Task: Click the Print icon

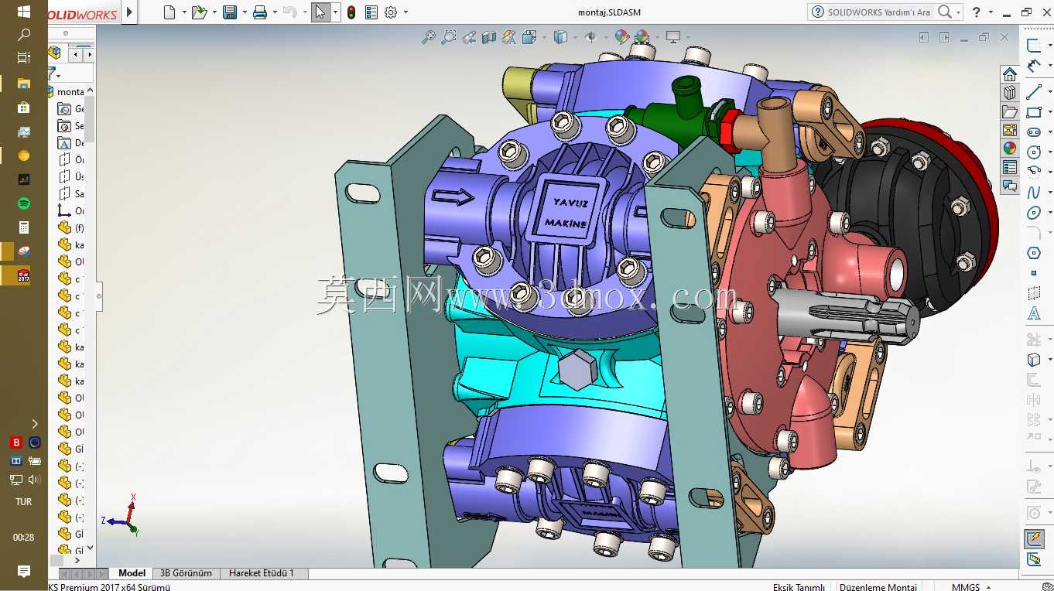Action: point(260,12)
